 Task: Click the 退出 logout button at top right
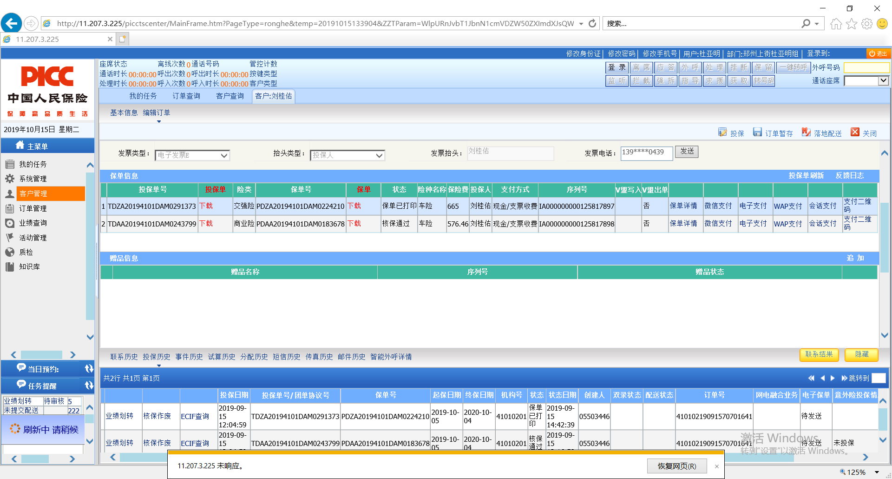point(878,54)
